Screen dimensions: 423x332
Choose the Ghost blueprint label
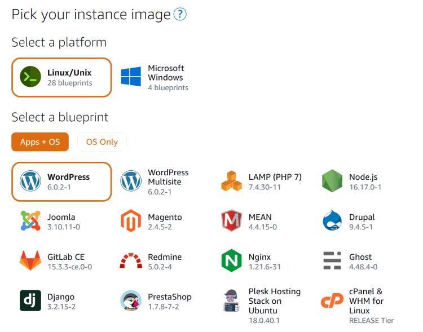click(x=360, y=257)
